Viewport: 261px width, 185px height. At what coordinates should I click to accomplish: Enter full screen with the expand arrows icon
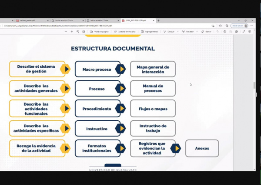point(244,32)
